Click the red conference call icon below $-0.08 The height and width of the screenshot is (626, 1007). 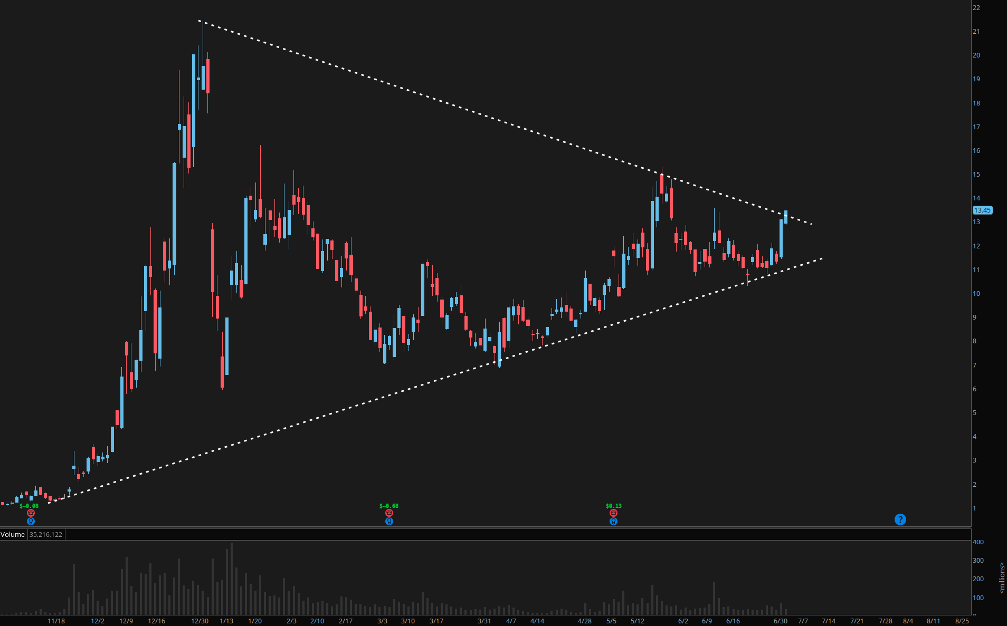(x=31, y=513)
